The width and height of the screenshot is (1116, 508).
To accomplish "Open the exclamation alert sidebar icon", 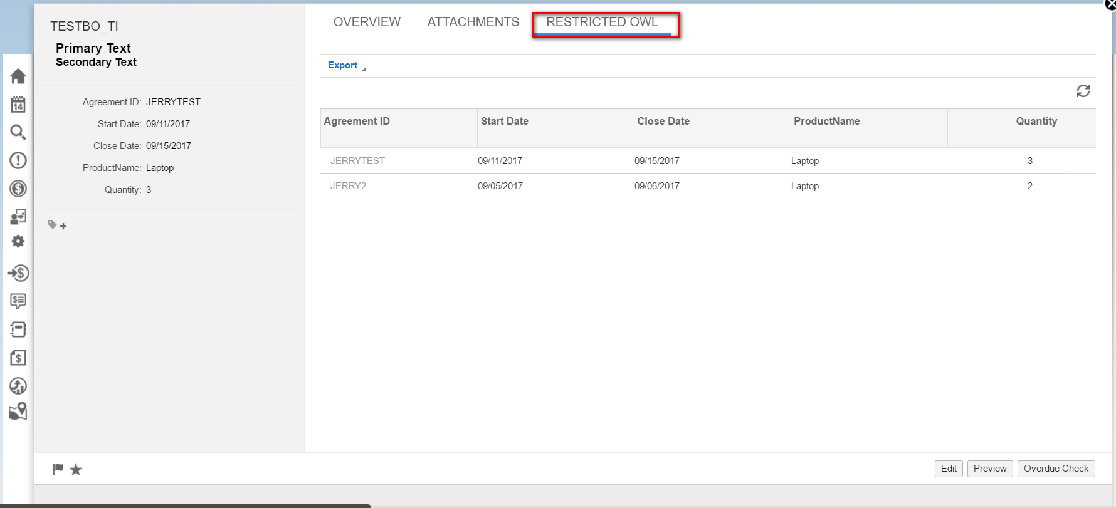I will [18, 160].
